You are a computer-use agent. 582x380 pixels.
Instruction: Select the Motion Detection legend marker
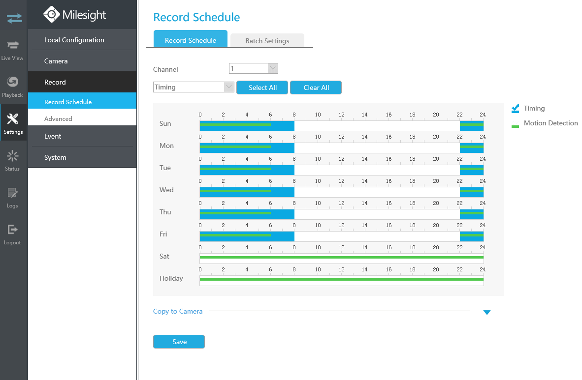coord(516,126)
